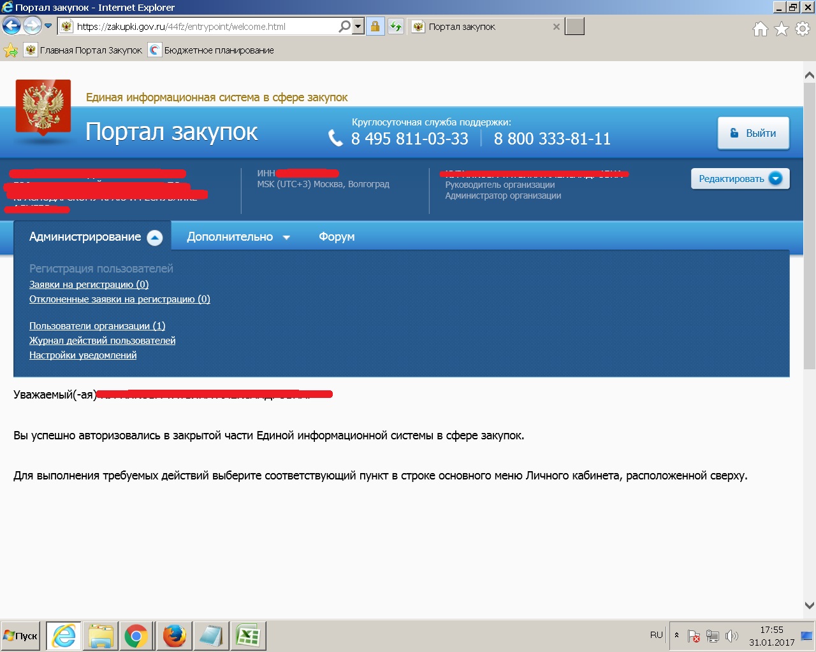Open Журнал действий пользователей link
The image size is (816, 652).
102,341
